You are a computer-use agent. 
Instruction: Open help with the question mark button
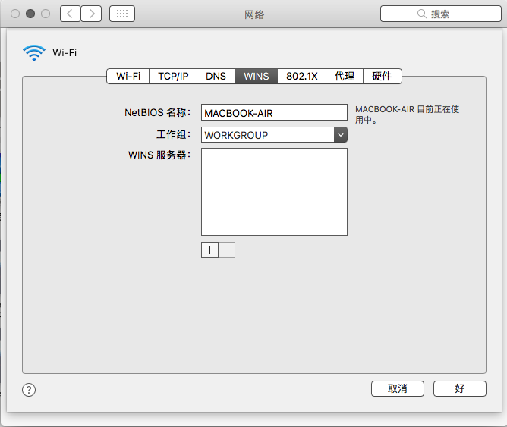[29, 390]
